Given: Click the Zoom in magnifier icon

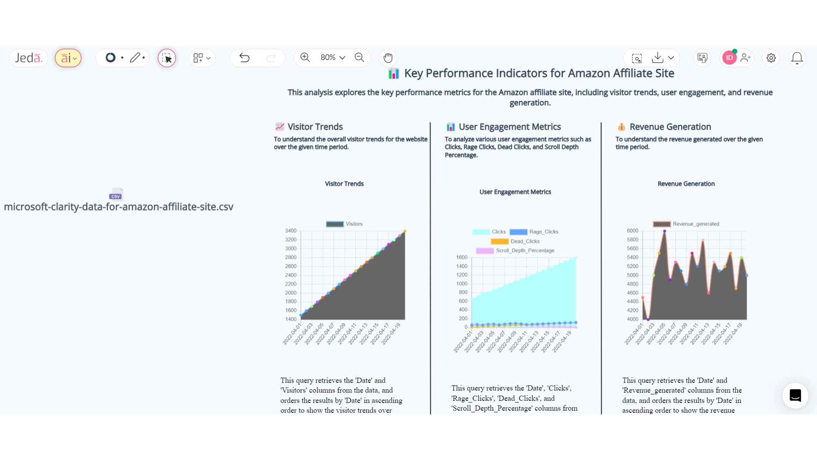Looking at the screenshot, I should [305, 57].
